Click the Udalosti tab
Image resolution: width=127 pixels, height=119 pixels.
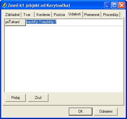[x=75, y=14]
